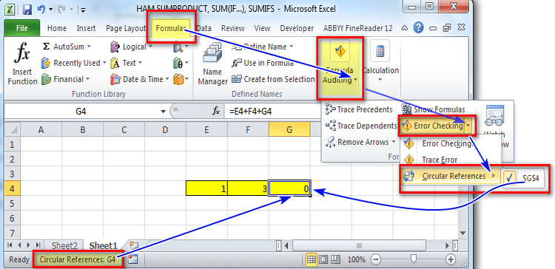Click the macro record status bar icon
The image size is (555, 269).
pos(132,259)
